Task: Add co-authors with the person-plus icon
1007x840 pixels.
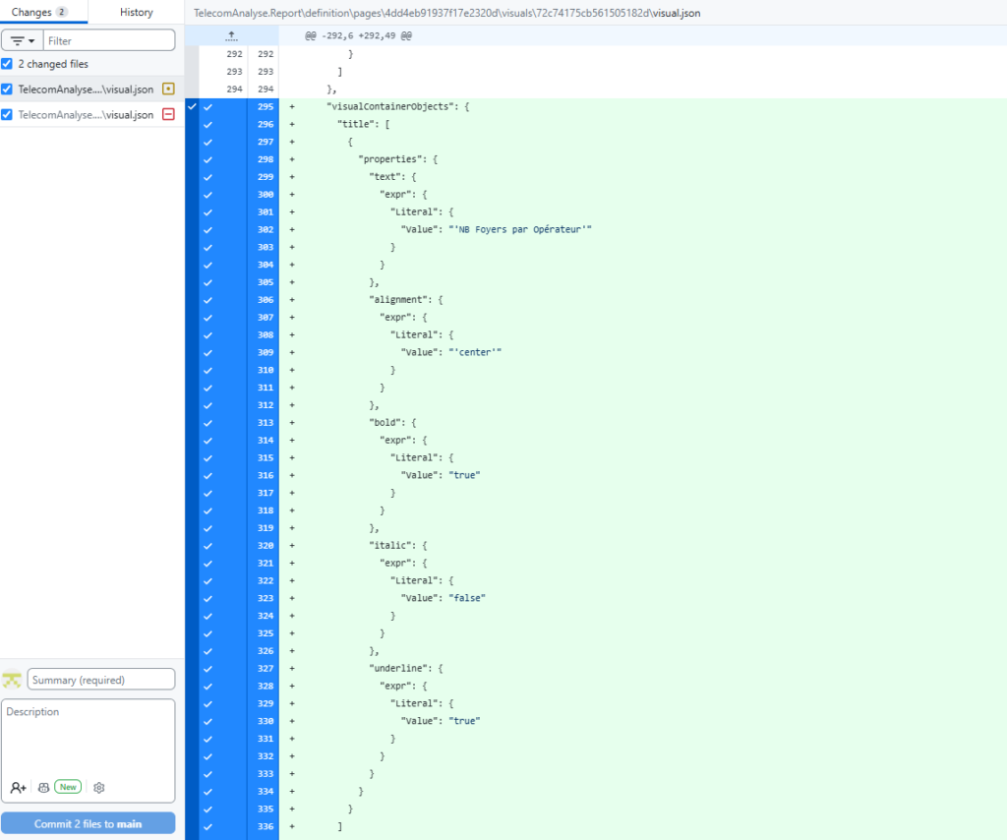Action: 18,787
